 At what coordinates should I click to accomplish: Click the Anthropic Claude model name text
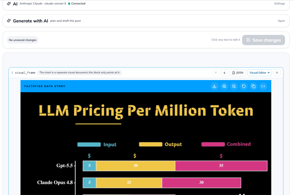[43, 4]
